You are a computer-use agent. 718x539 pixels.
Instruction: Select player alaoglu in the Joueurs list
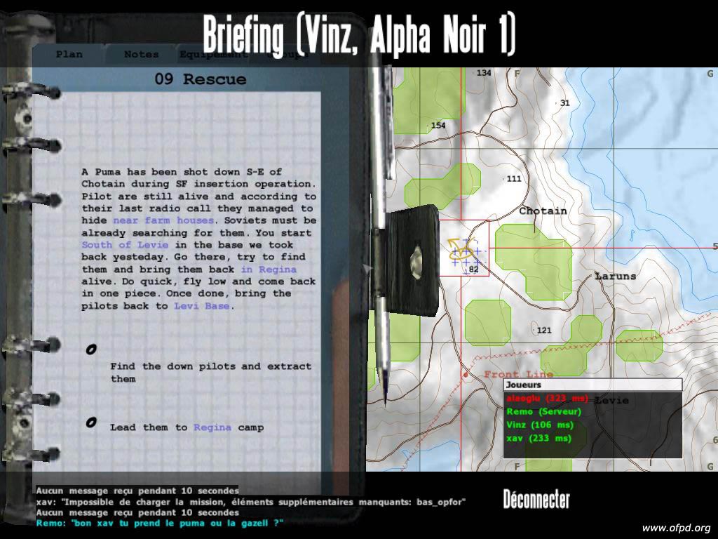pyautogui.click(x=546, y=399)
